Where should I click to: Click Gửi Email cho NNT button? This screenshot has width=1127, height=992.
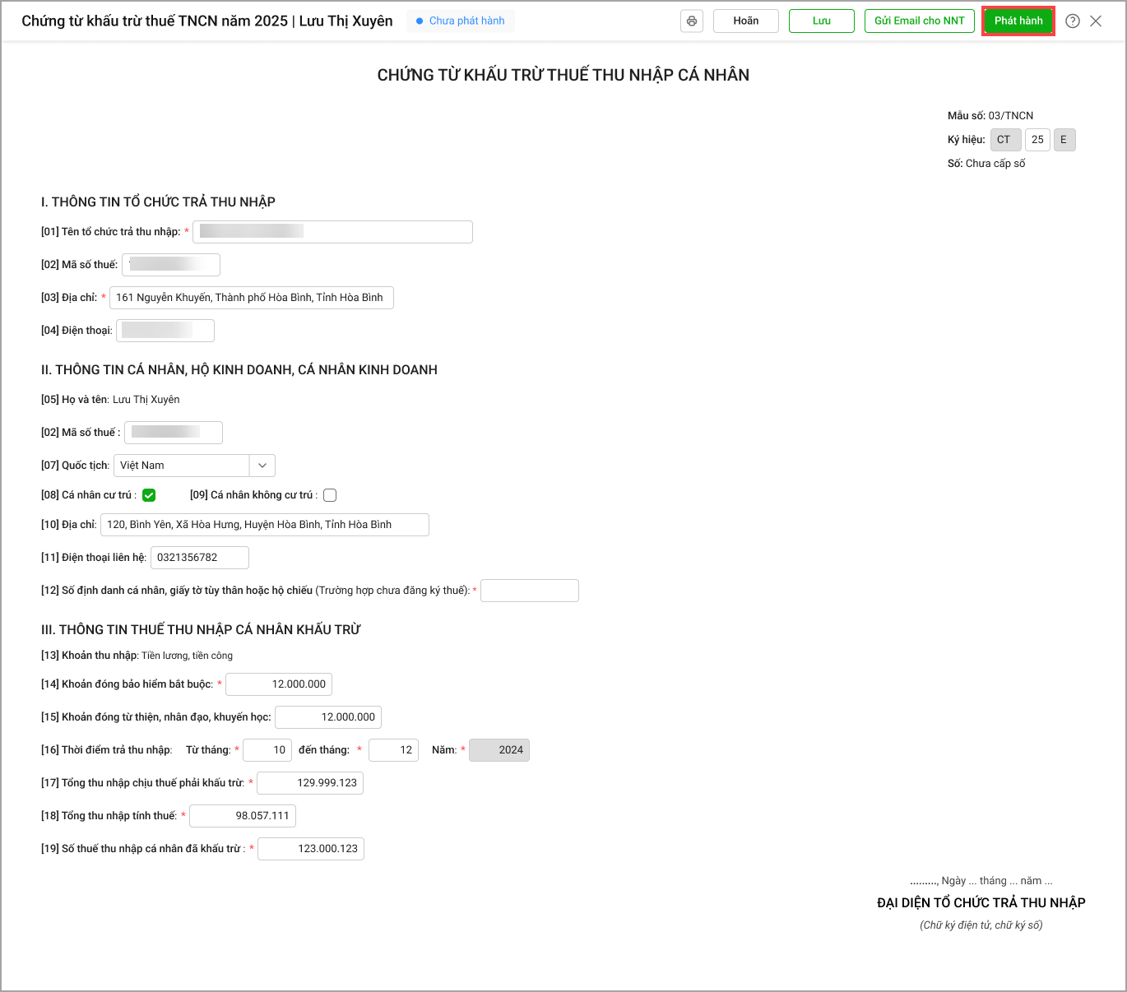click(919, 21)
